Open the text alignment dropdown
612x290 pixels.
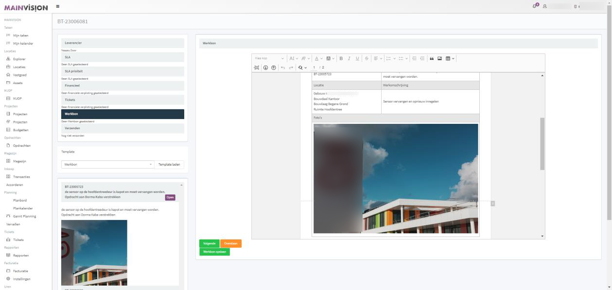(x=378, y=58)
